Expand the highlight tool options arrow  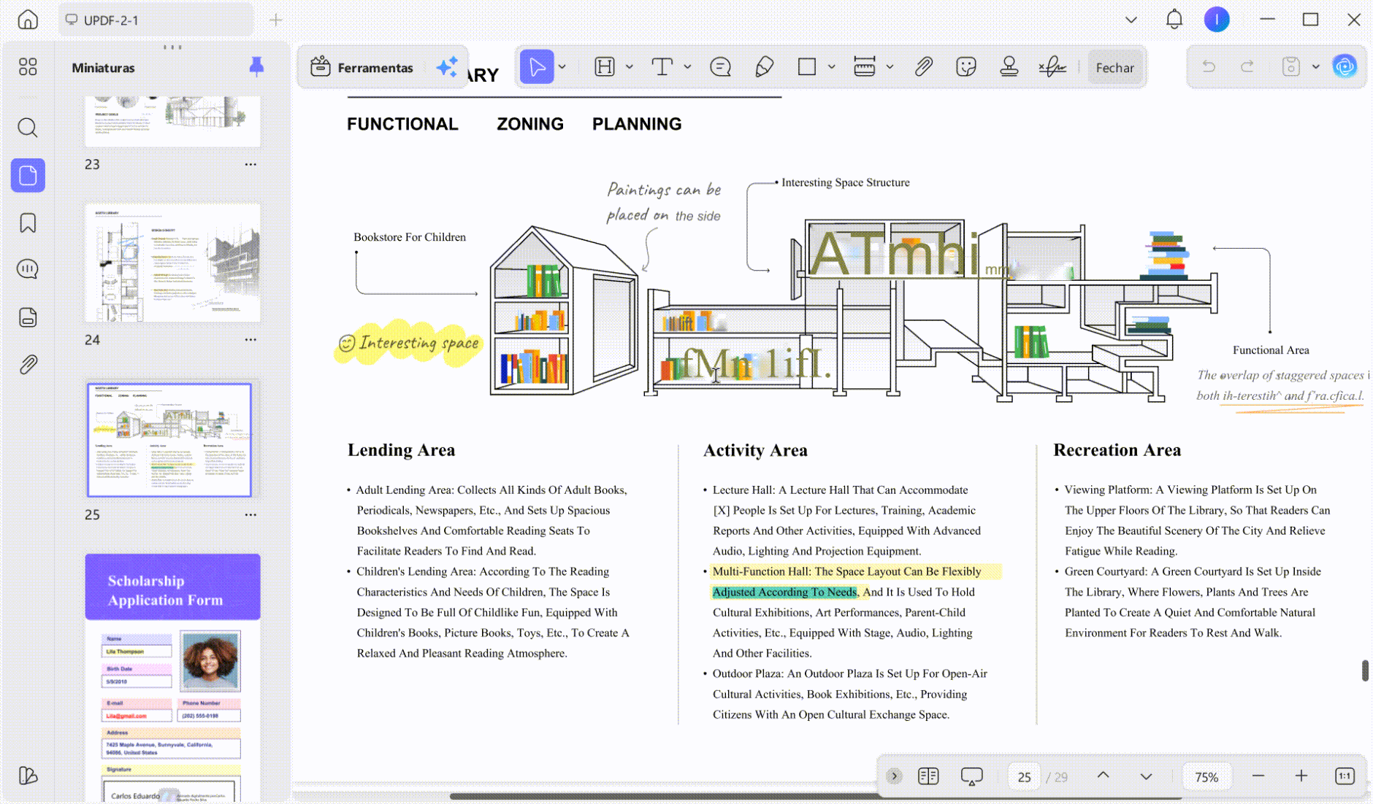pos(630,67)
